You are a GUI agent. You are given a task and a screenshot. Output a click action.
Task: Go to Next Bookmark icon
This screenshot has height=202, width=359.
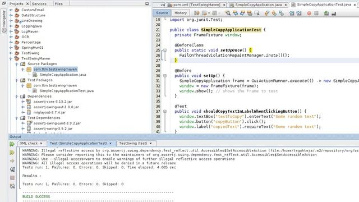pos(274,13)
